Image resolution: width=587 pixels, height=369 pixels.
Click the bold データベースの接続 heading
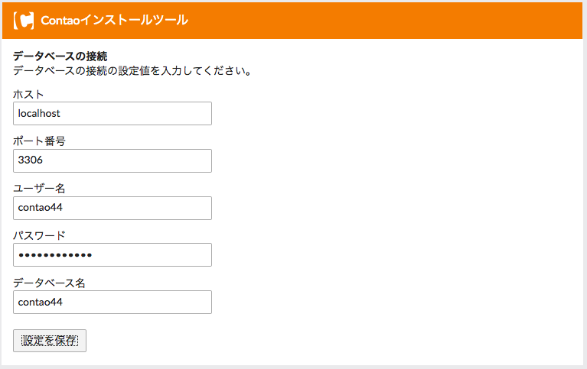tap(60, 56)
